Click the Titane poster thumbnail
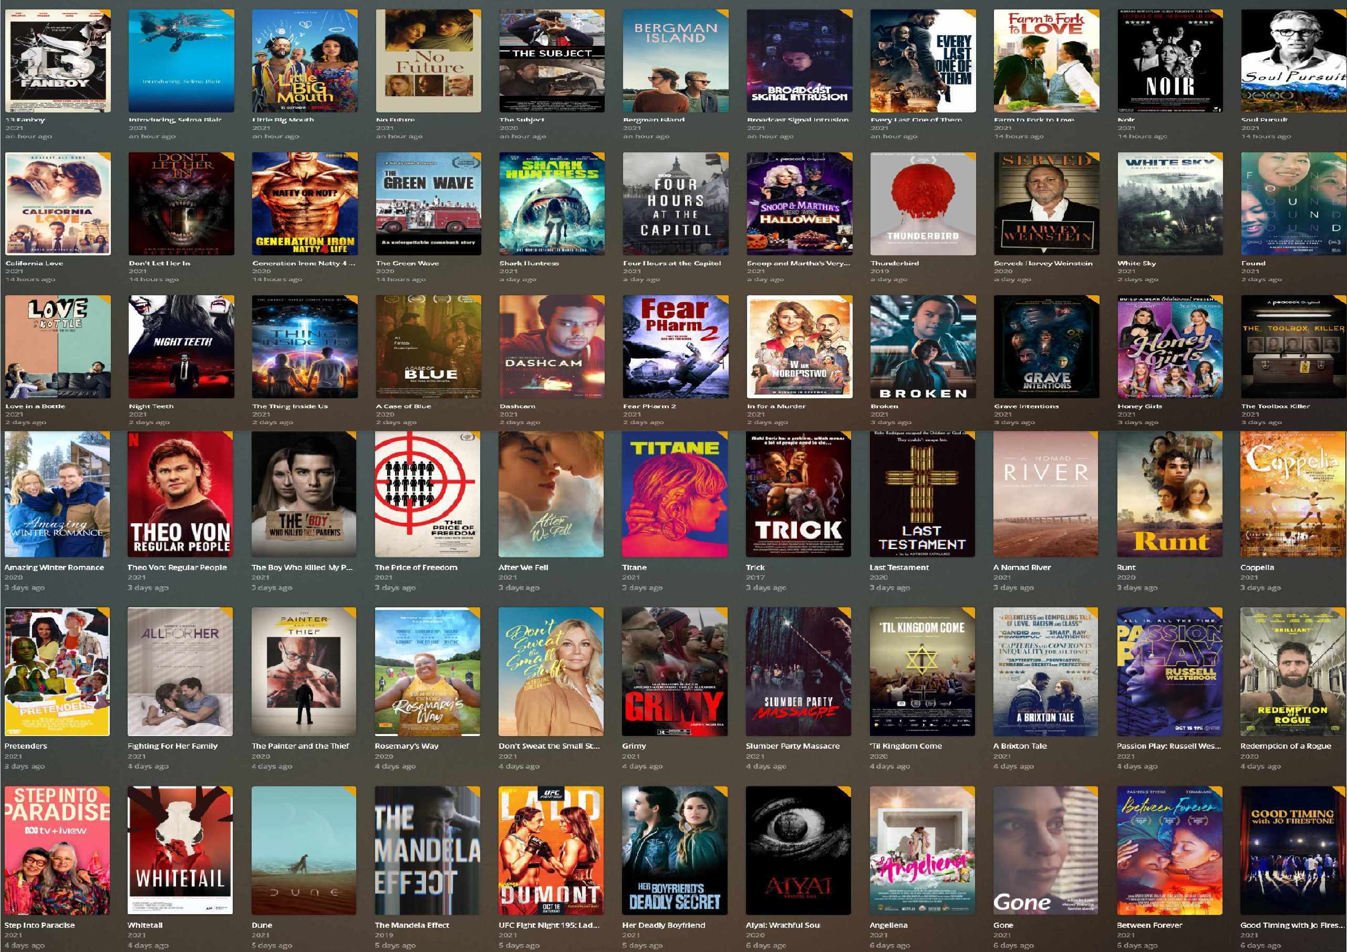 [674, 494]
